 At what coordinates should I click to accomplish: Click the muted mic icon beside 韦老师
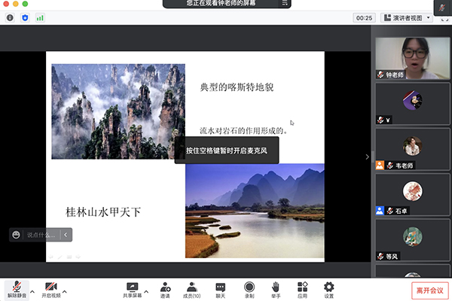[390, 166]
